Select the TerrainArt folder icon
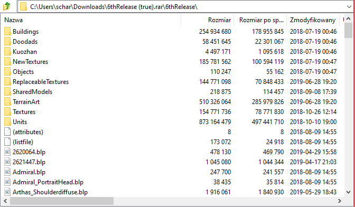This screenshot has width=355, height=207. [7, 101]
